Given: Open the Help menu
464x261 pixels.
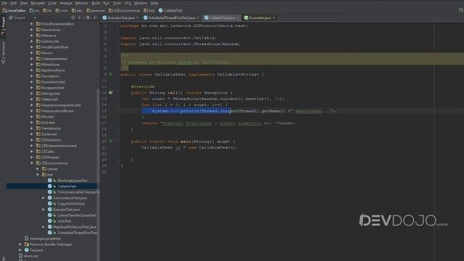Looking at the screenshot, I should pyautogui.click(x=154, y=3).
